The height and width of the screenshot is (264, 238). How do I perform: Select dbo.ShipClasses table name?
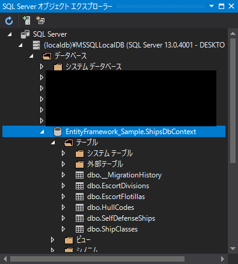pos(112,229)
